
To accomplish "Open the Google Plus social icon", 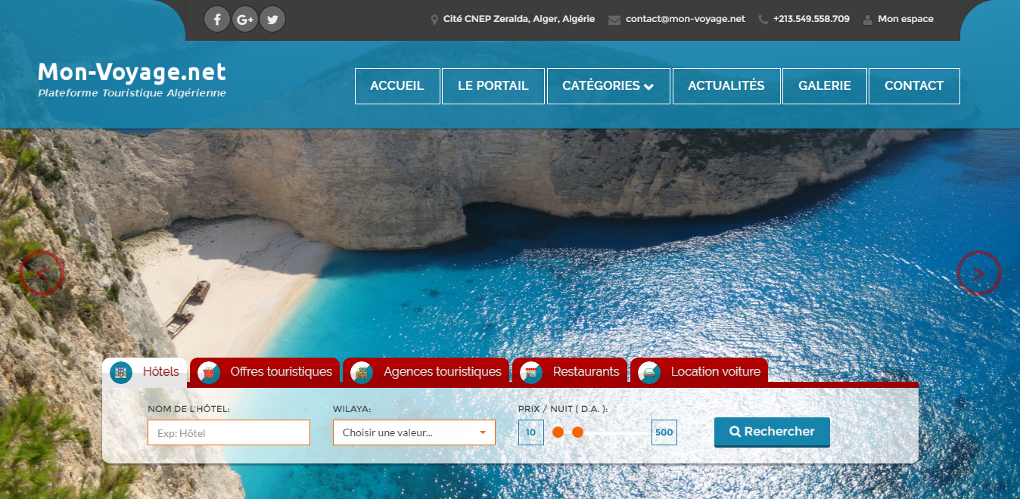I will pos(244,20).
